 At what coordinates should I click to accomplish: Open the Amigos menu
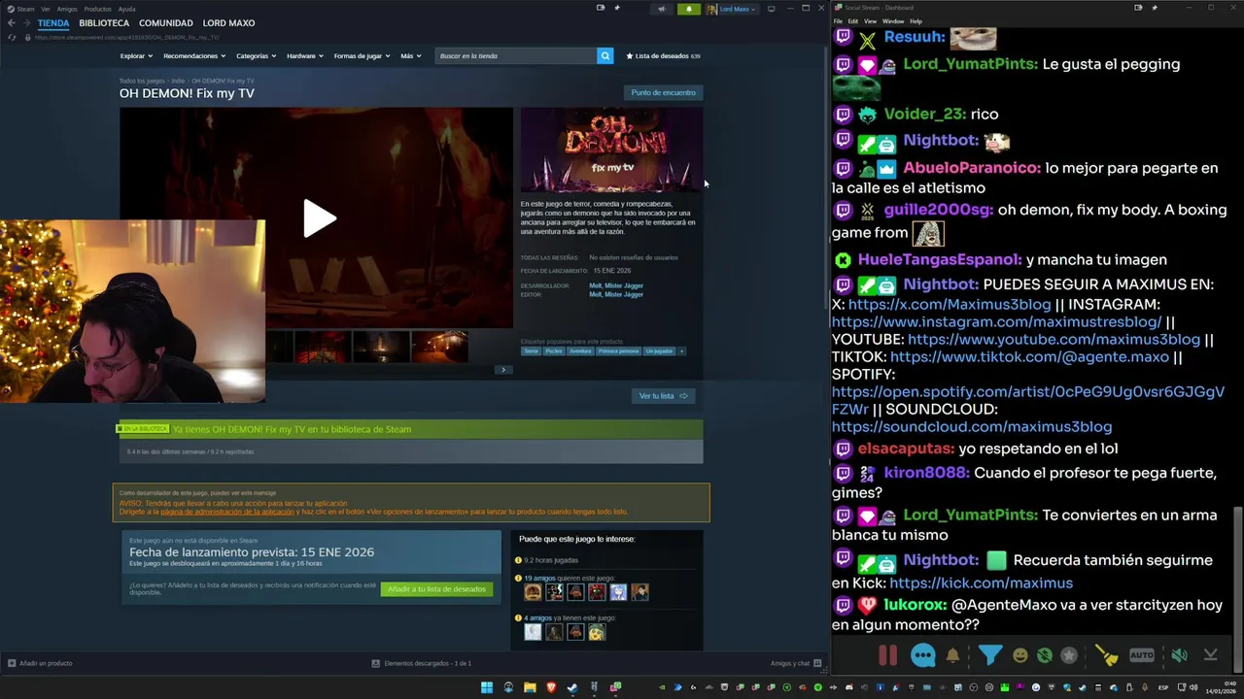tap(67, 9)
